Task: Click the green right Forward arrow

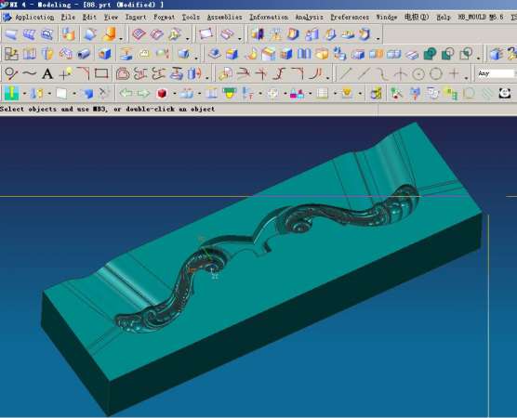Action: pos(143,94)
